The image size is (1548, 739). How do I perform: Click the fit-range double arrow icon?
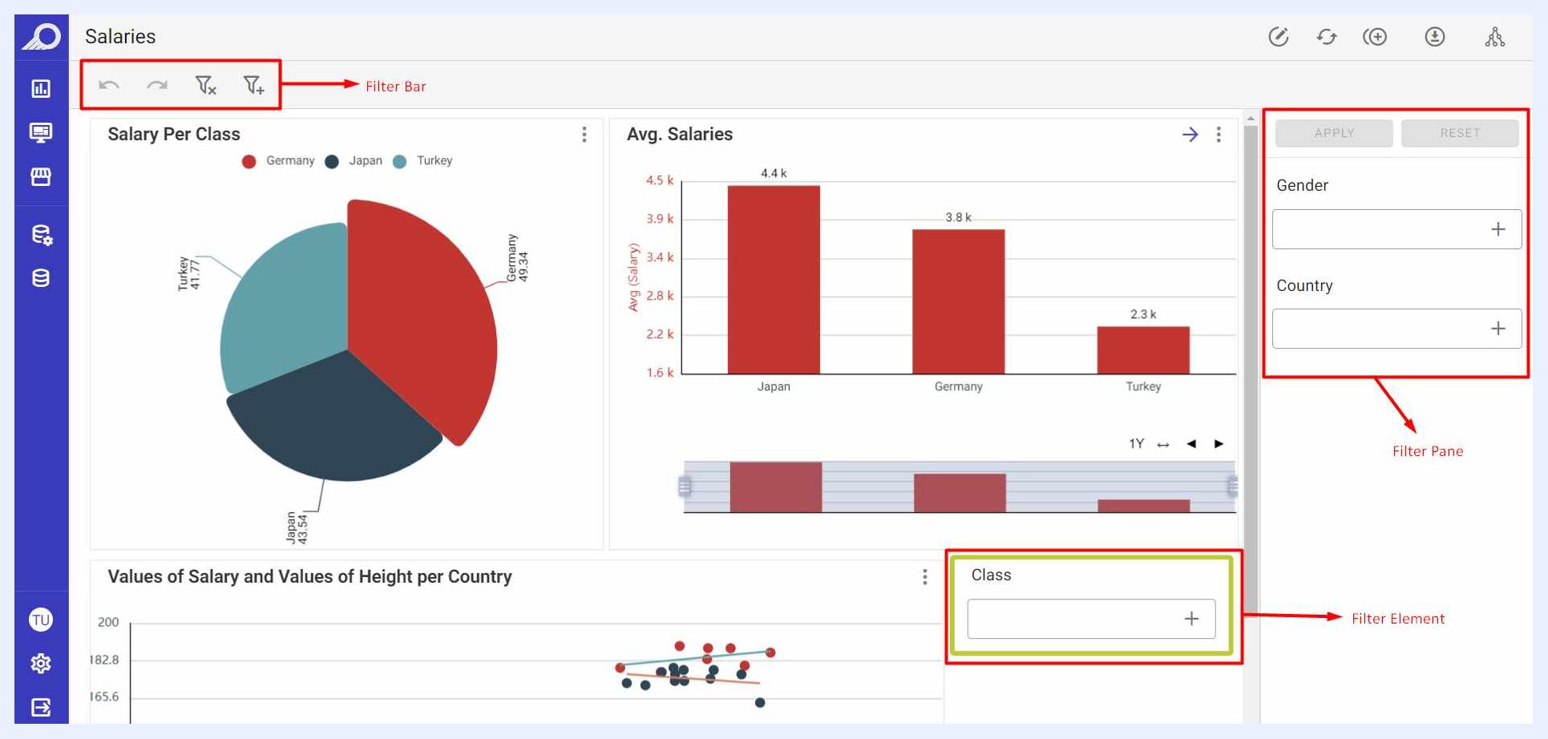pyautogui.click(x=1163, y=444)
